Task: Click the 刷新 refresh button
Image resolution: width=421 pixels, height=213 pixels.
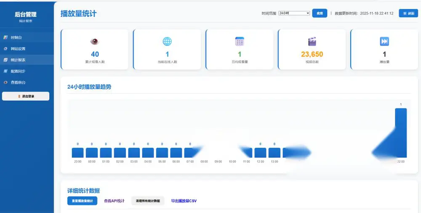Action: pyautogui.click(x=408, y=13)
